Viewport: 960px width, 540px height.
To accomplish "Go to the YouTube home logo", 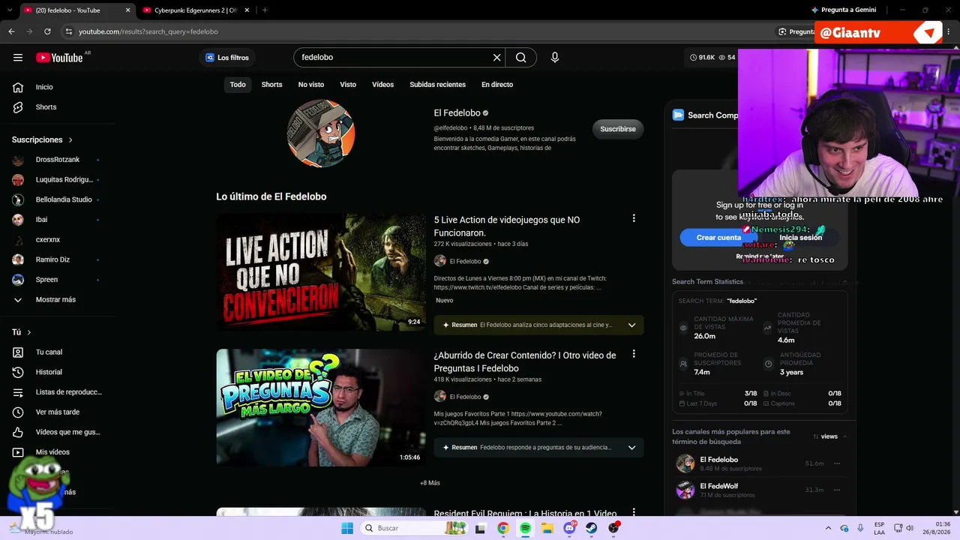I will pos(59,58).
